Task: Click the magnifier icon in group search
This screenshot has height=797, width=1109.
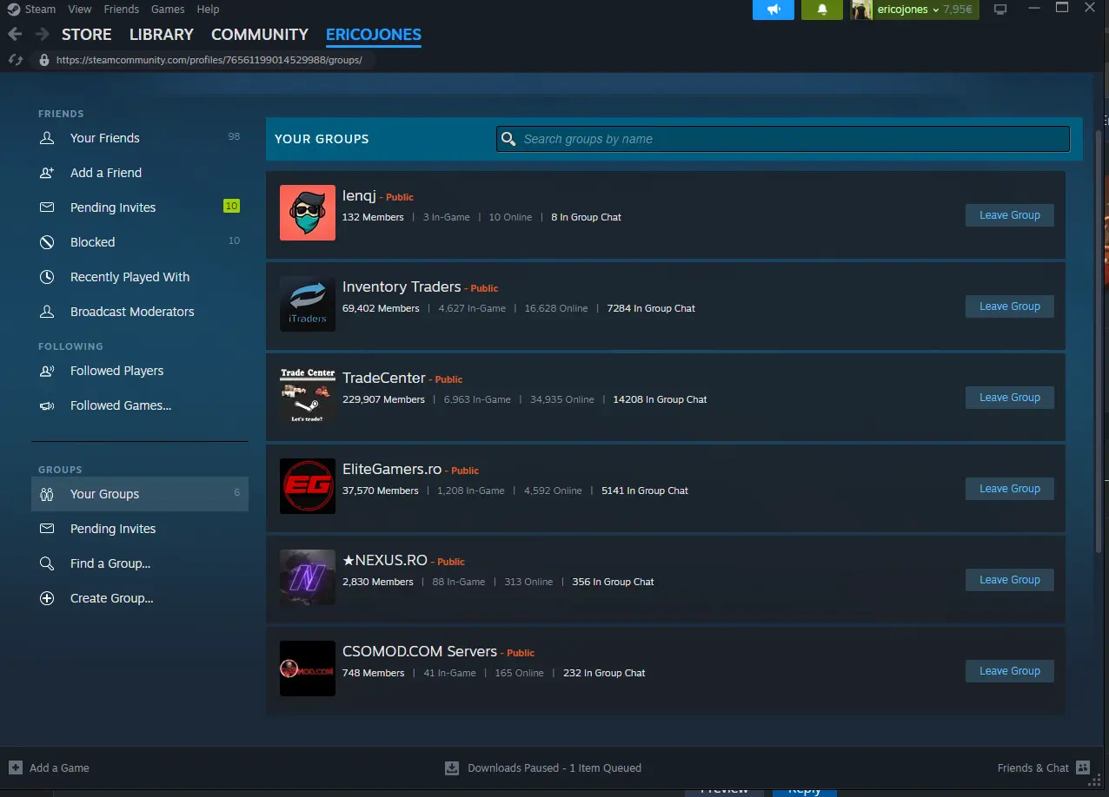Action: pyautogui.click(x=508, y=139)
